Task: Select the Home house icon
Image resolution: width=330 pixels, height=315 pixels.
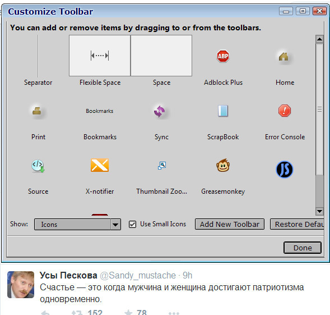Action: (x=283, y=57)
